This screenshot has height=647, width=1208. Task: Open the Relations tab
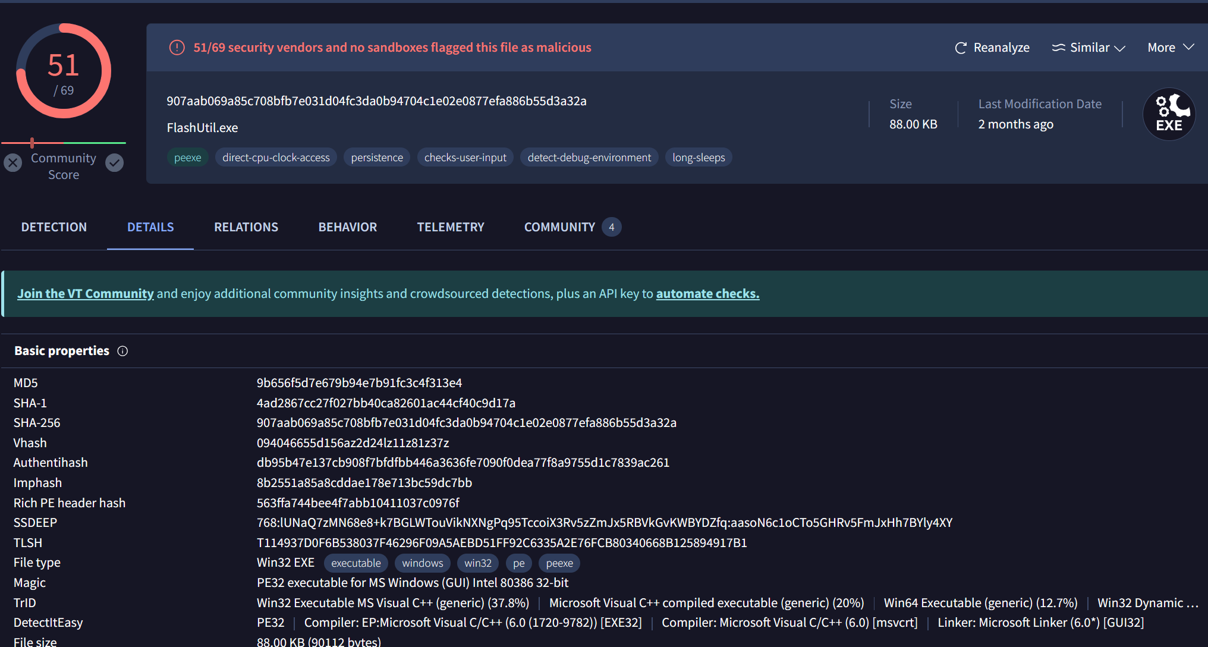pyautogui.click(x=246, y=227)
